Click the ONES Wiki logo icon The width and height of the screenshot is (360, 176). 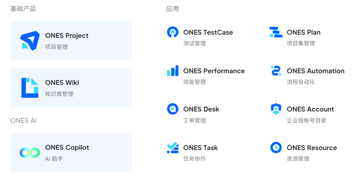(x=29, y=88)
